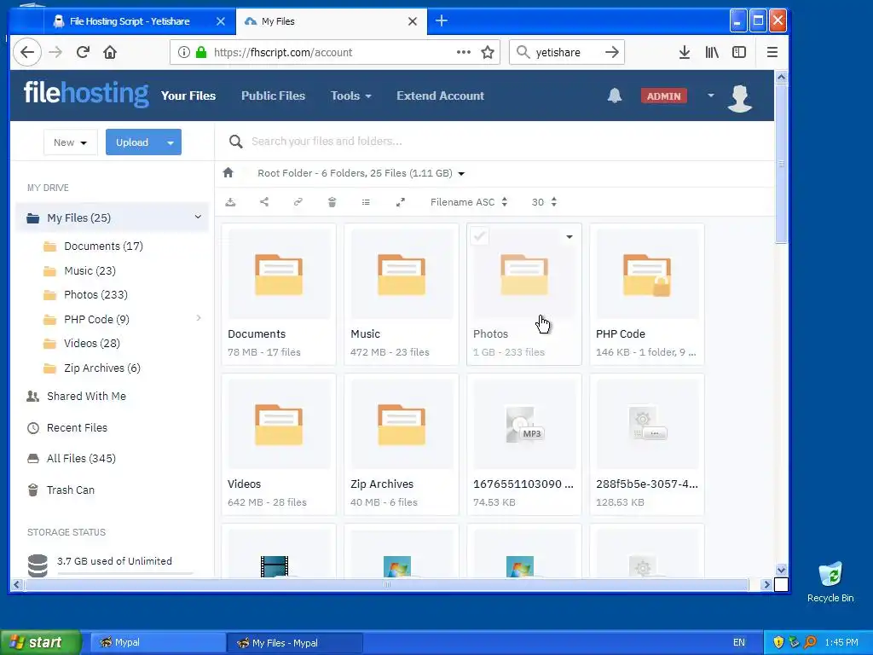This screenshot has width=873, height=655.
Task: Click the vertical page scrollbar thumb
Action: (781, 164)
